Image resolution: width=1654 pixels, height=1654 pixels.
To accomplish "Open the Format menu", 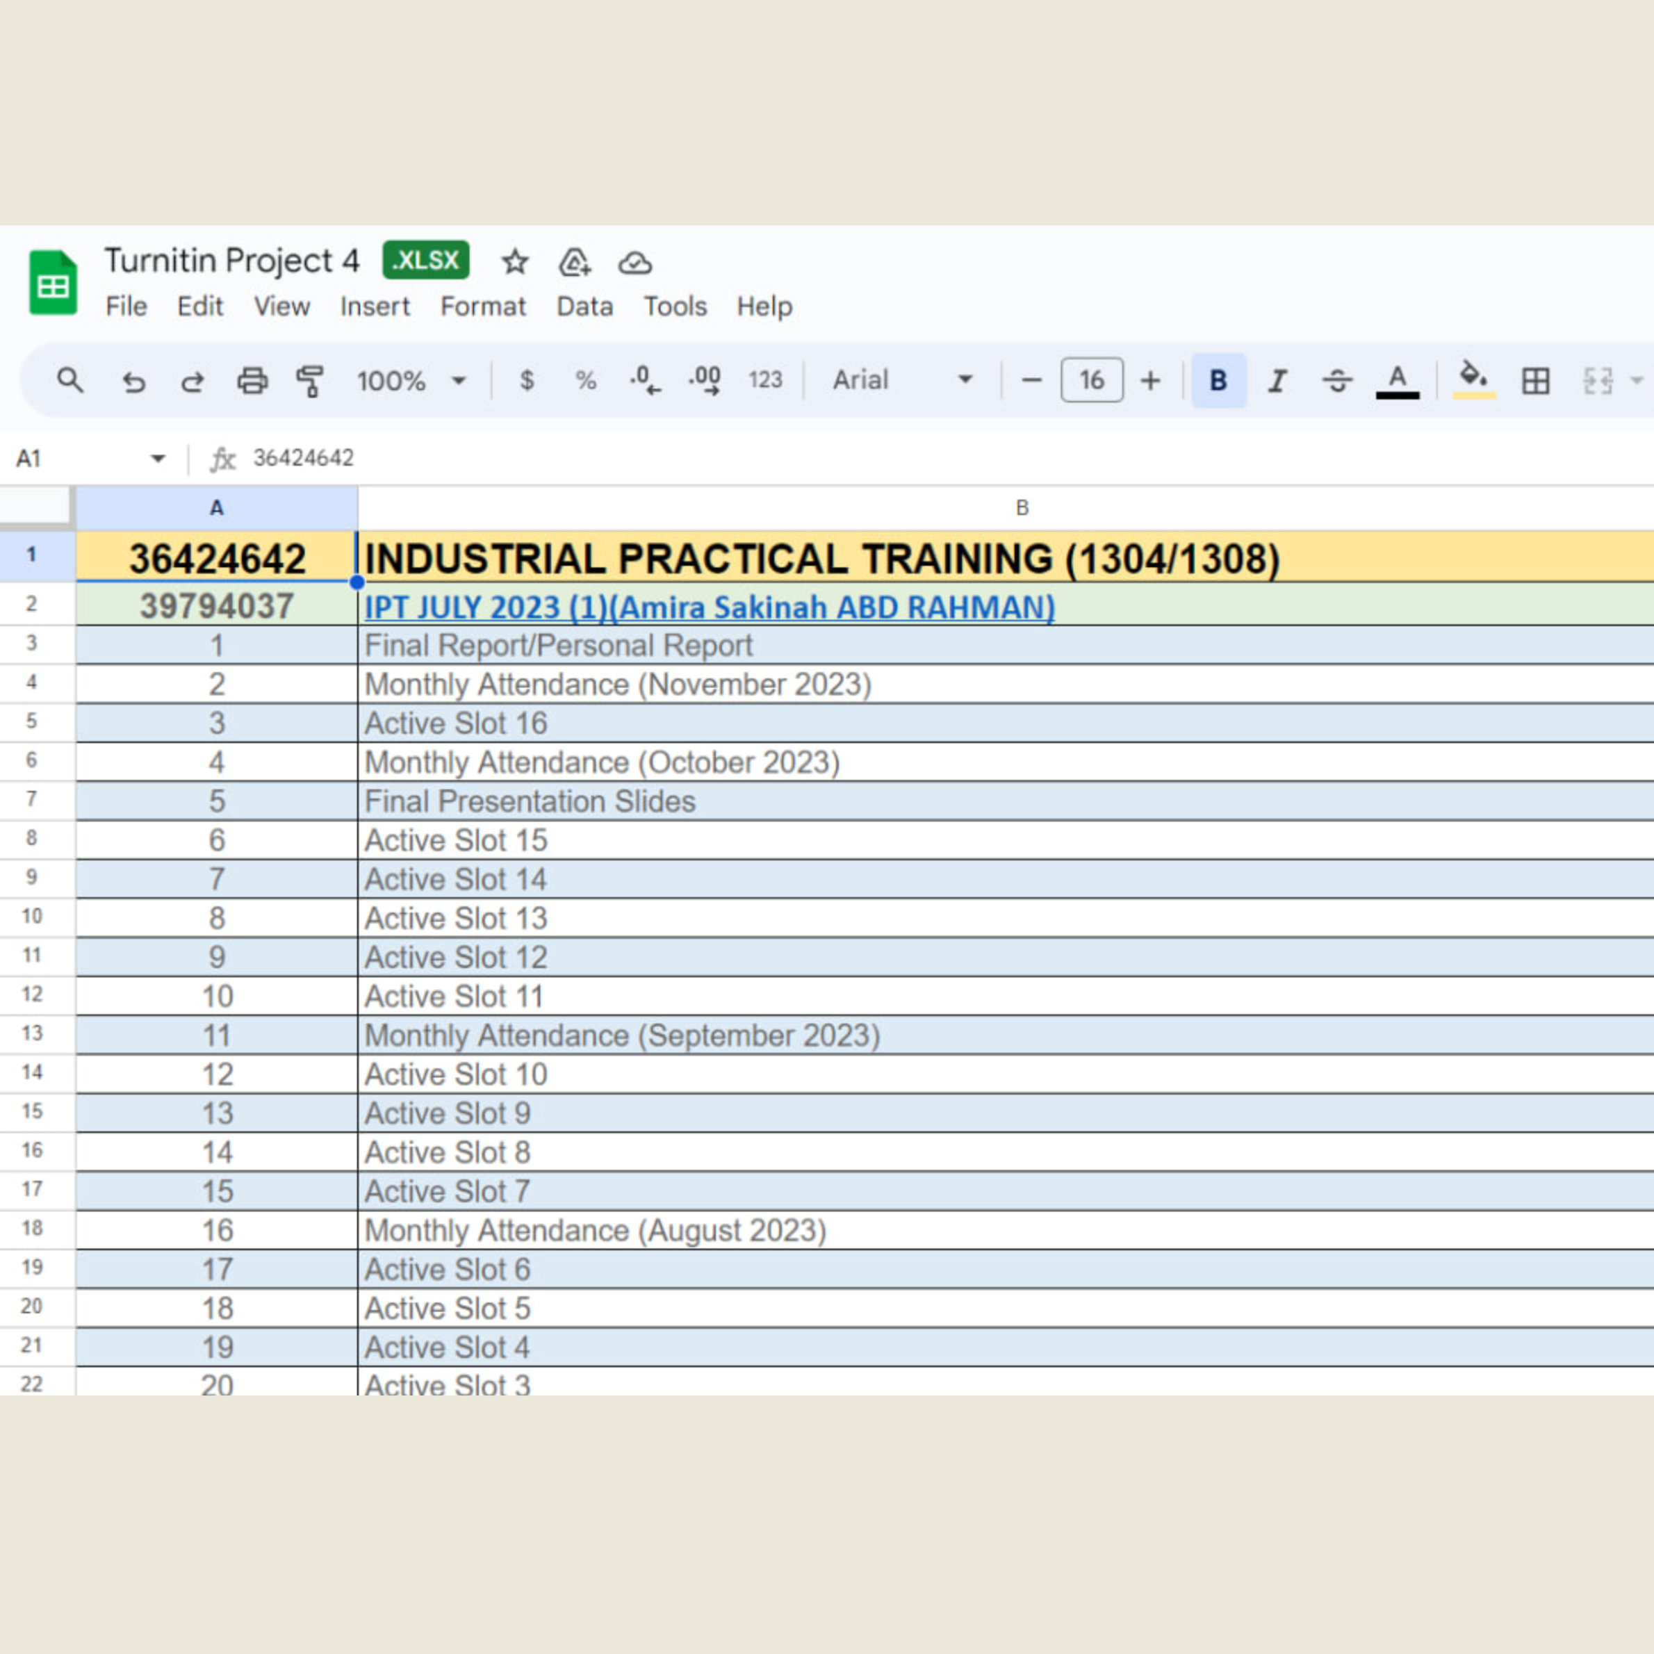I will point(483,306).
